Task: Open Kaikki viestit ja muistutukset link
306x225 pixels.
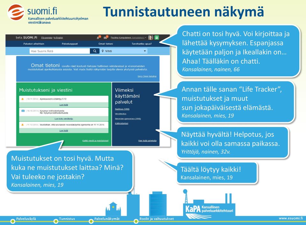Action: [x=95, y=141]
